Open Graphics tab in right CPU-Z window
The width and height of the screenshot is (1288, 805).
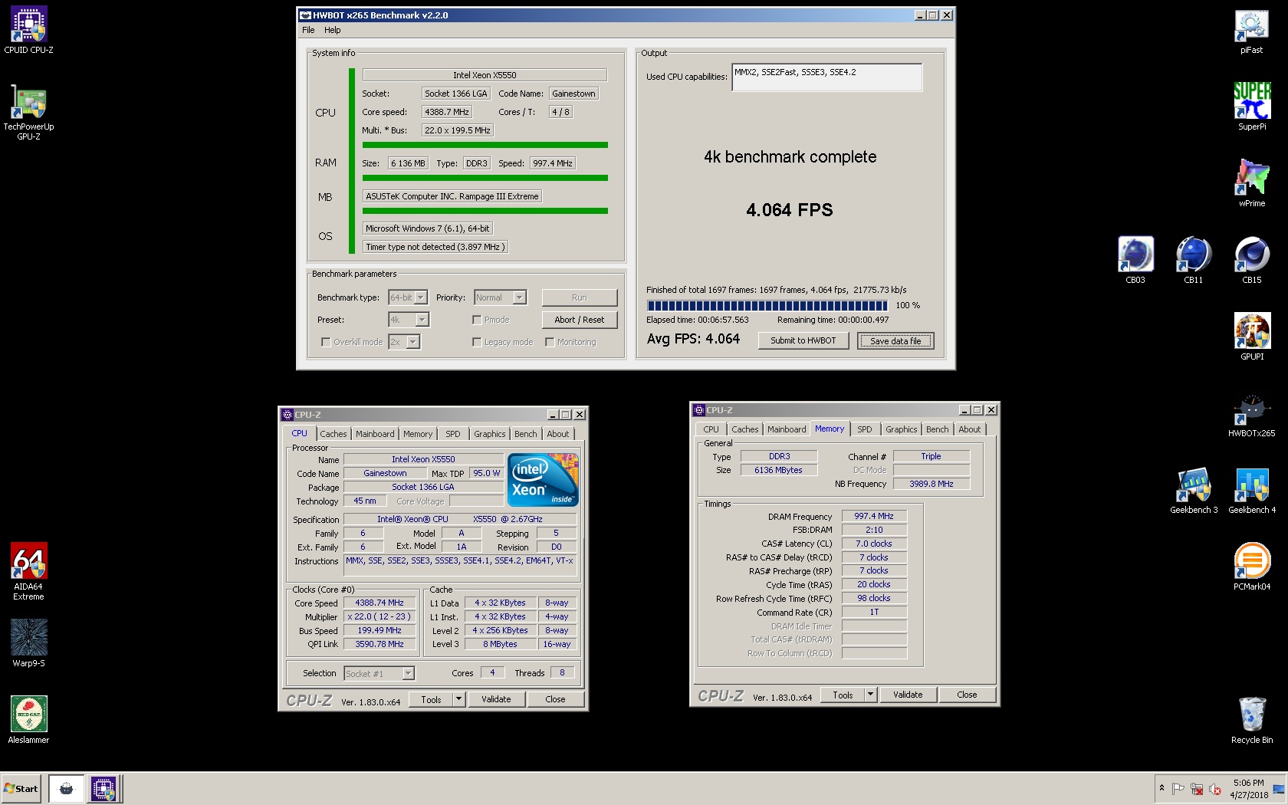pyautogui.click(x=901, y=429)
